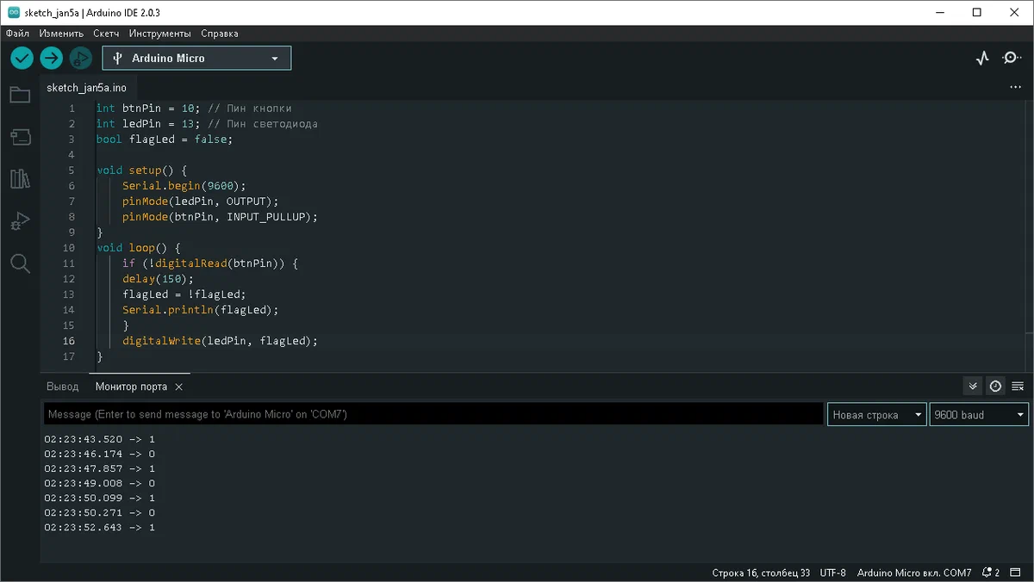
Task: Click line number 10 in the gutter
Action: [x=69, y=248]
